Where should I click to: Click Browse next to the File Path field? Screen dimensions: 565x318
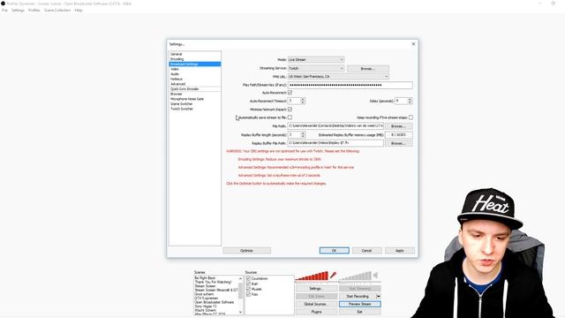coord(398,126)
